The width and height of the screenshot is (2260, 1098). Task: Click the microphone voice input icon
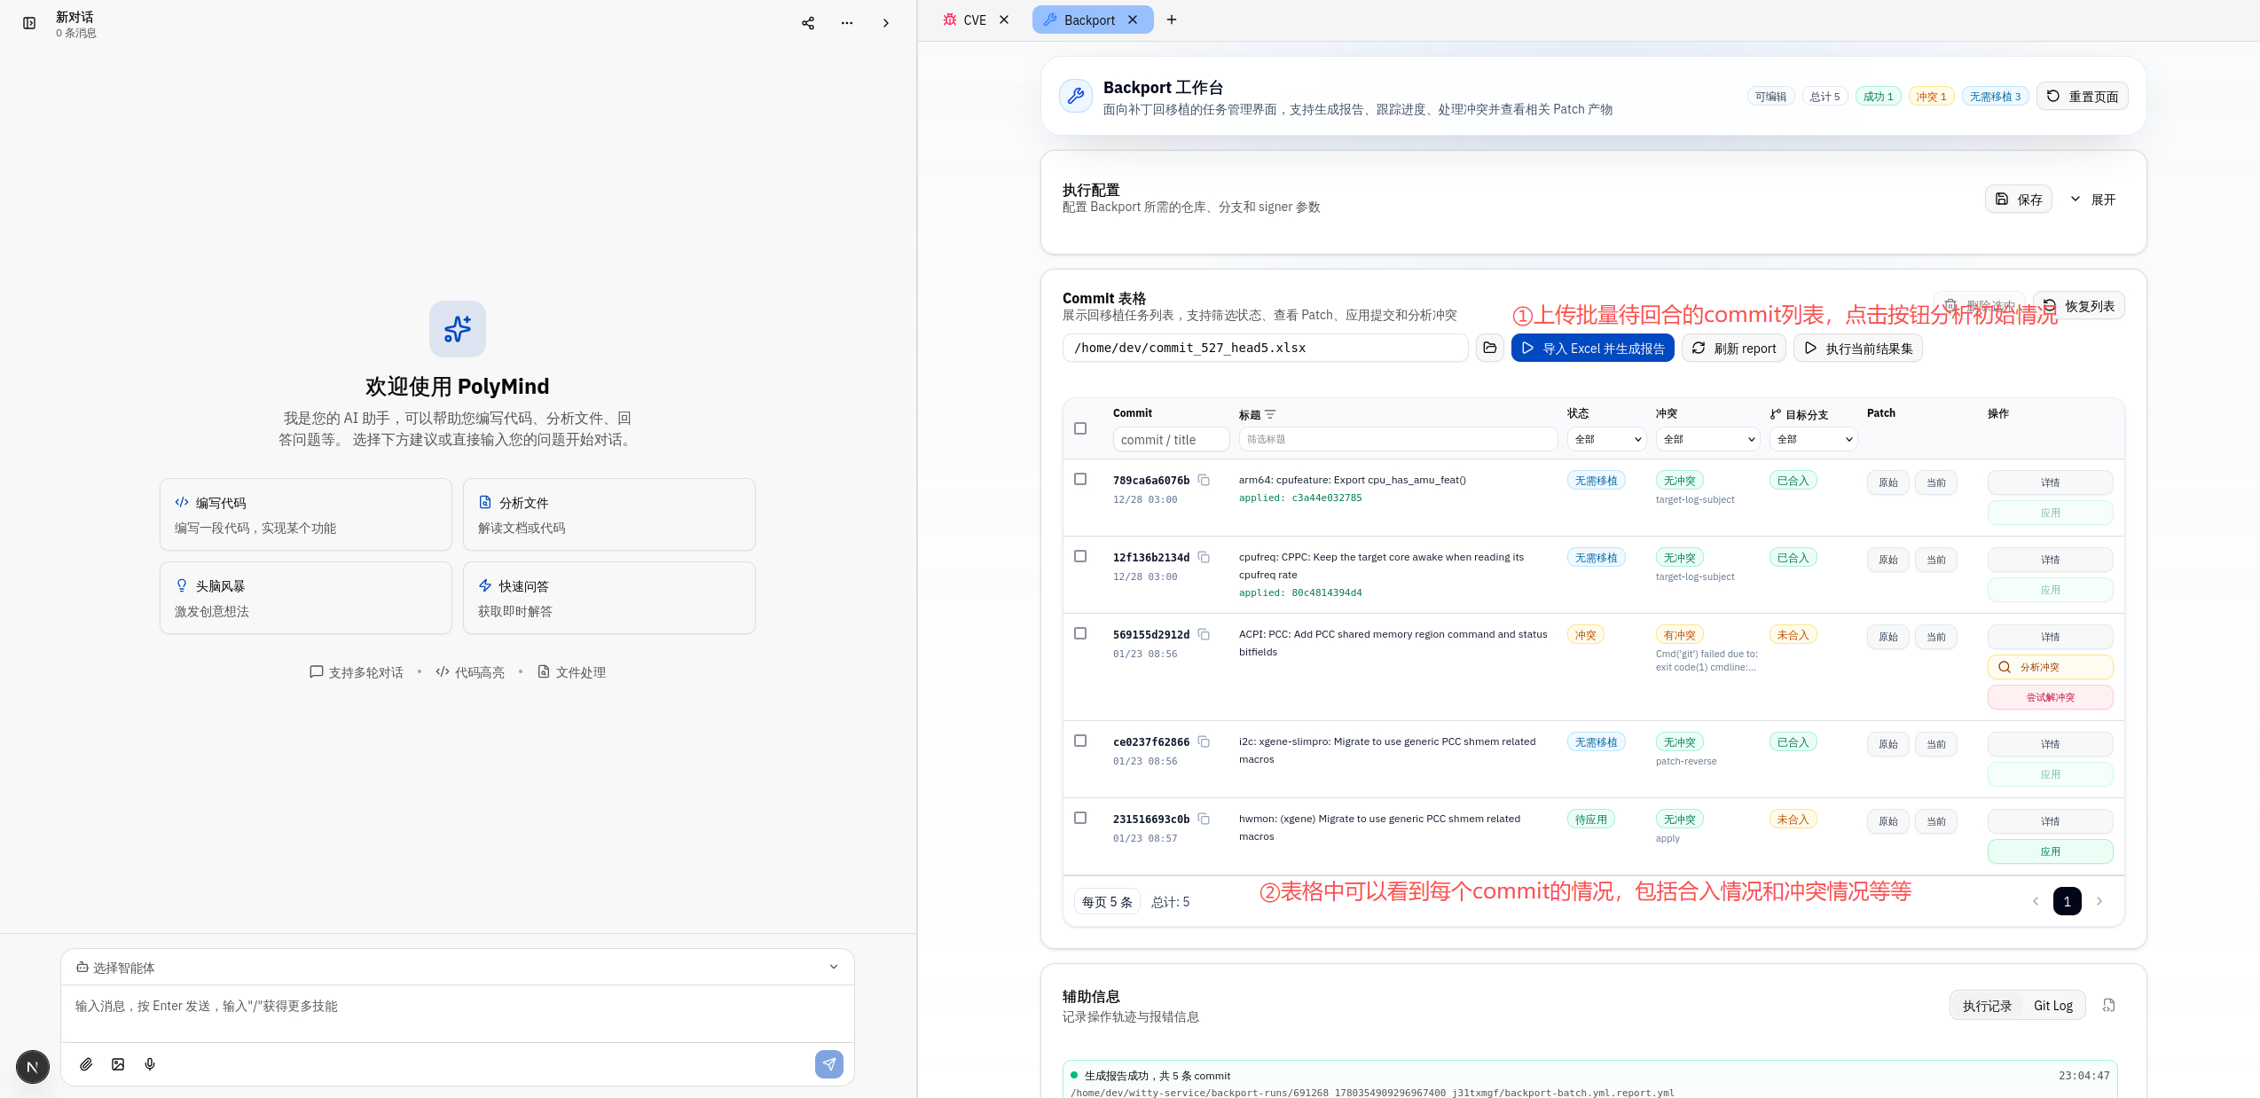pyautogui.click(x=150, y=1064)
